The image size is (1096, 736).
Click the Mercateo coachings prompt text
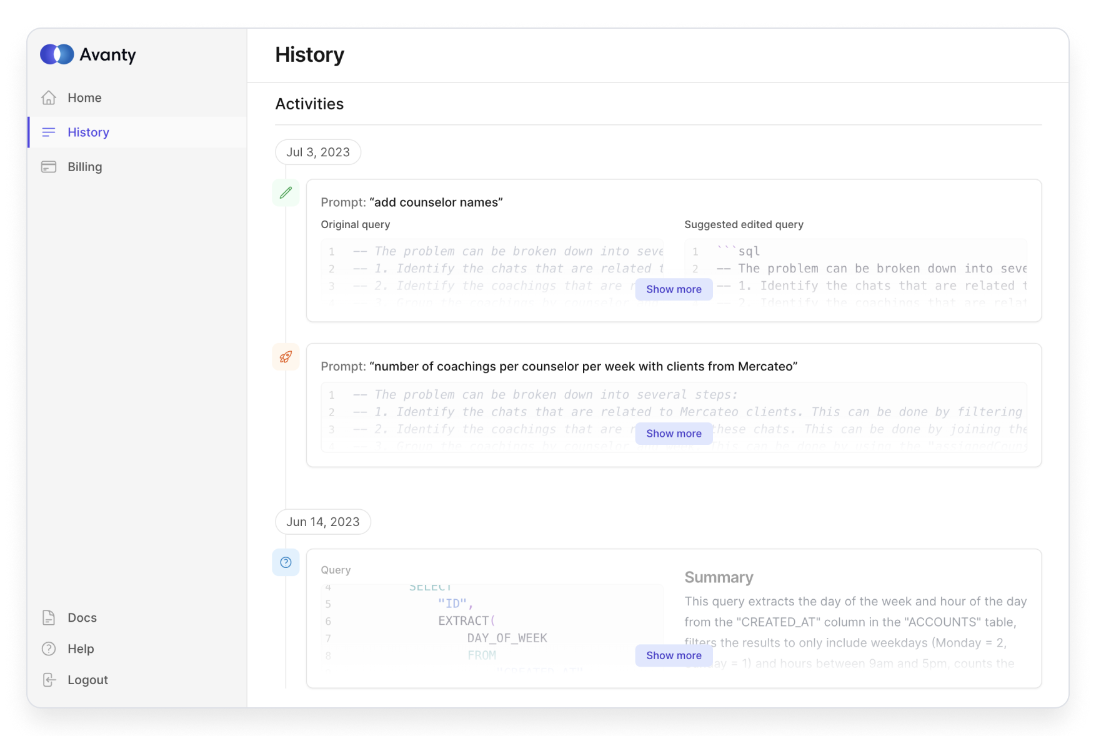(x=583, y=366)
